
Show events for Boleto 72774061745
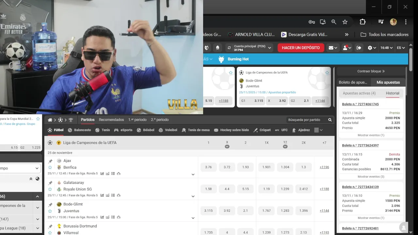(371, 135)
